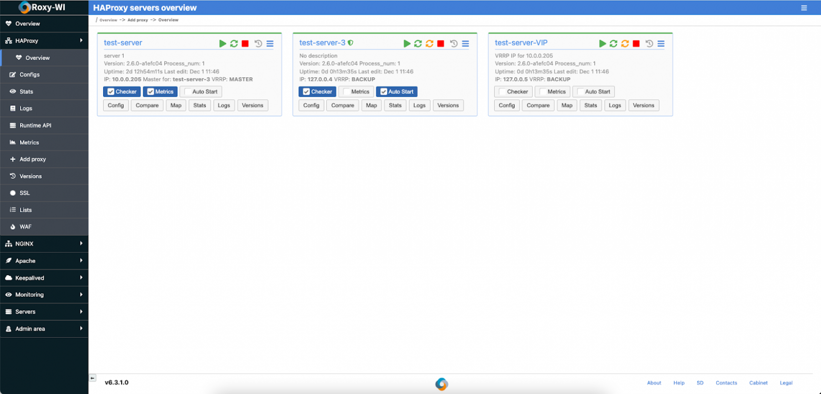View Stats on the test-server card

pos(199,105)
